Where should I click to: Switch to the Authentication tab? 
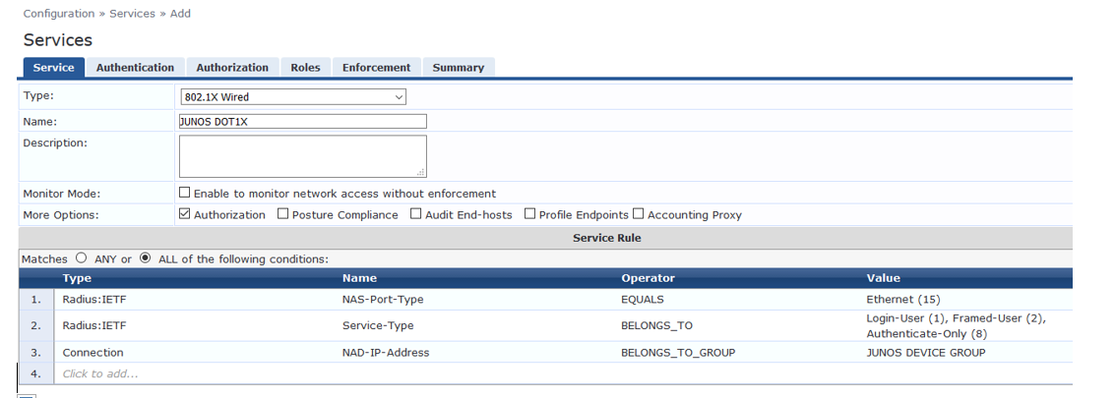[x=135, y=68]
